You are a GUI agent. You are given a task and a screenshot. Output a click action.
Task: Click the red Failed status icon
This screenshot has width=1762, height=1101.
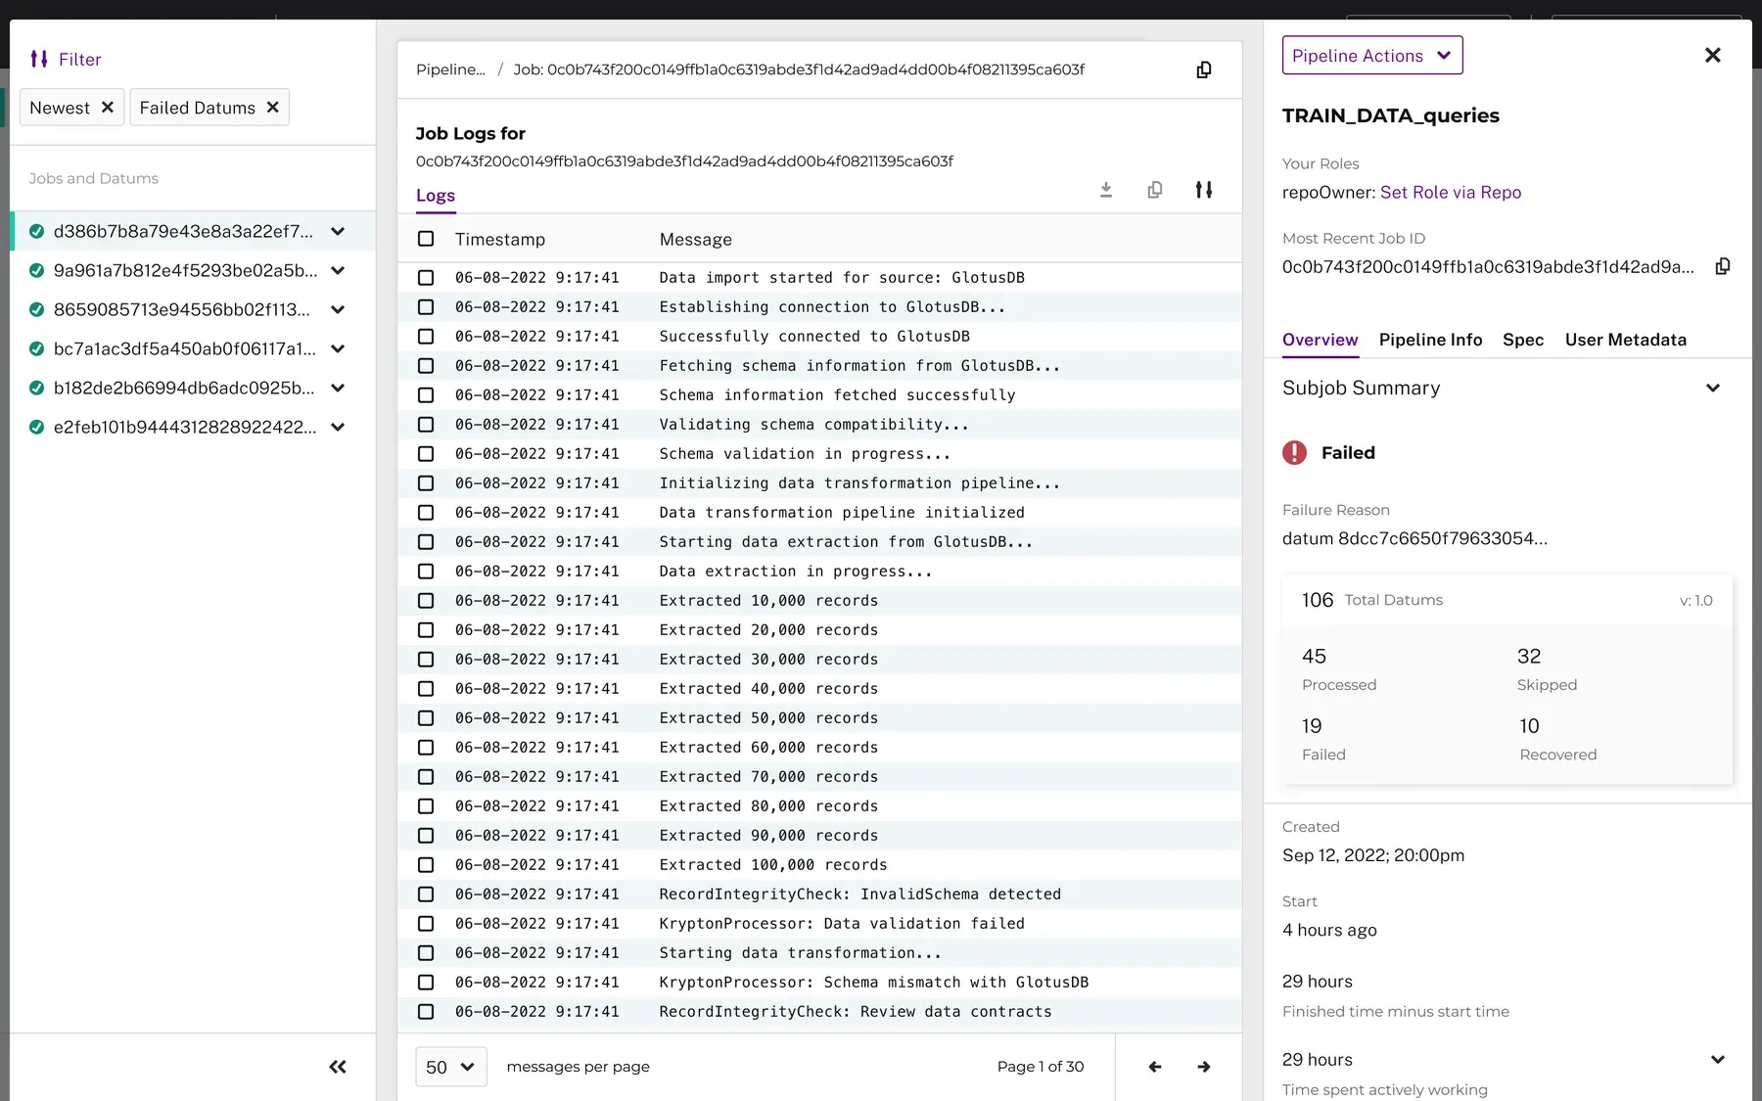(1294, 452)
